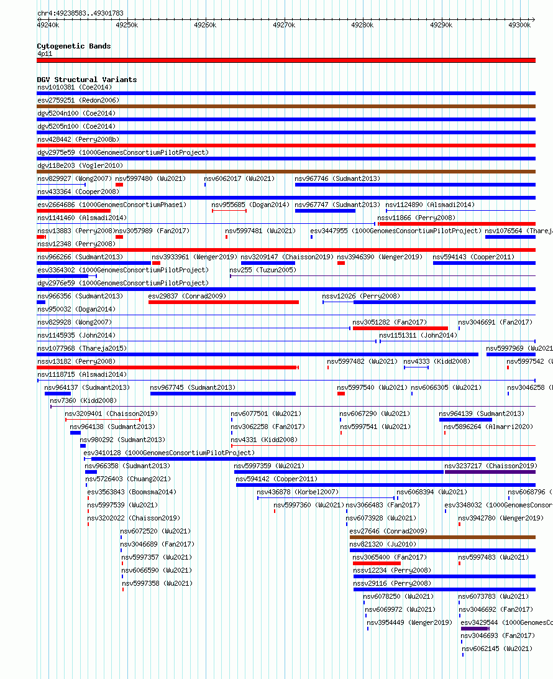The image size is (553, 679).
Task: Open dgv2975e59 (1000GenomesConsortiumPilotProject) label
Action: pyautogui.click(x=123, y=152)
